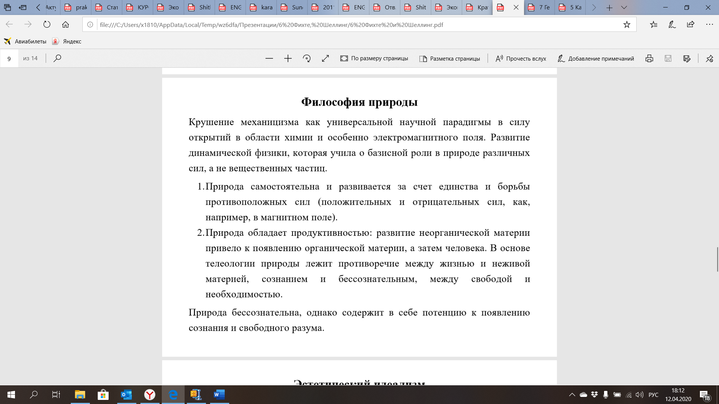Start 'Прочесть вслух' read aloud
The image size is (719, 404).
pyautogui.click(x=521, y=58)
